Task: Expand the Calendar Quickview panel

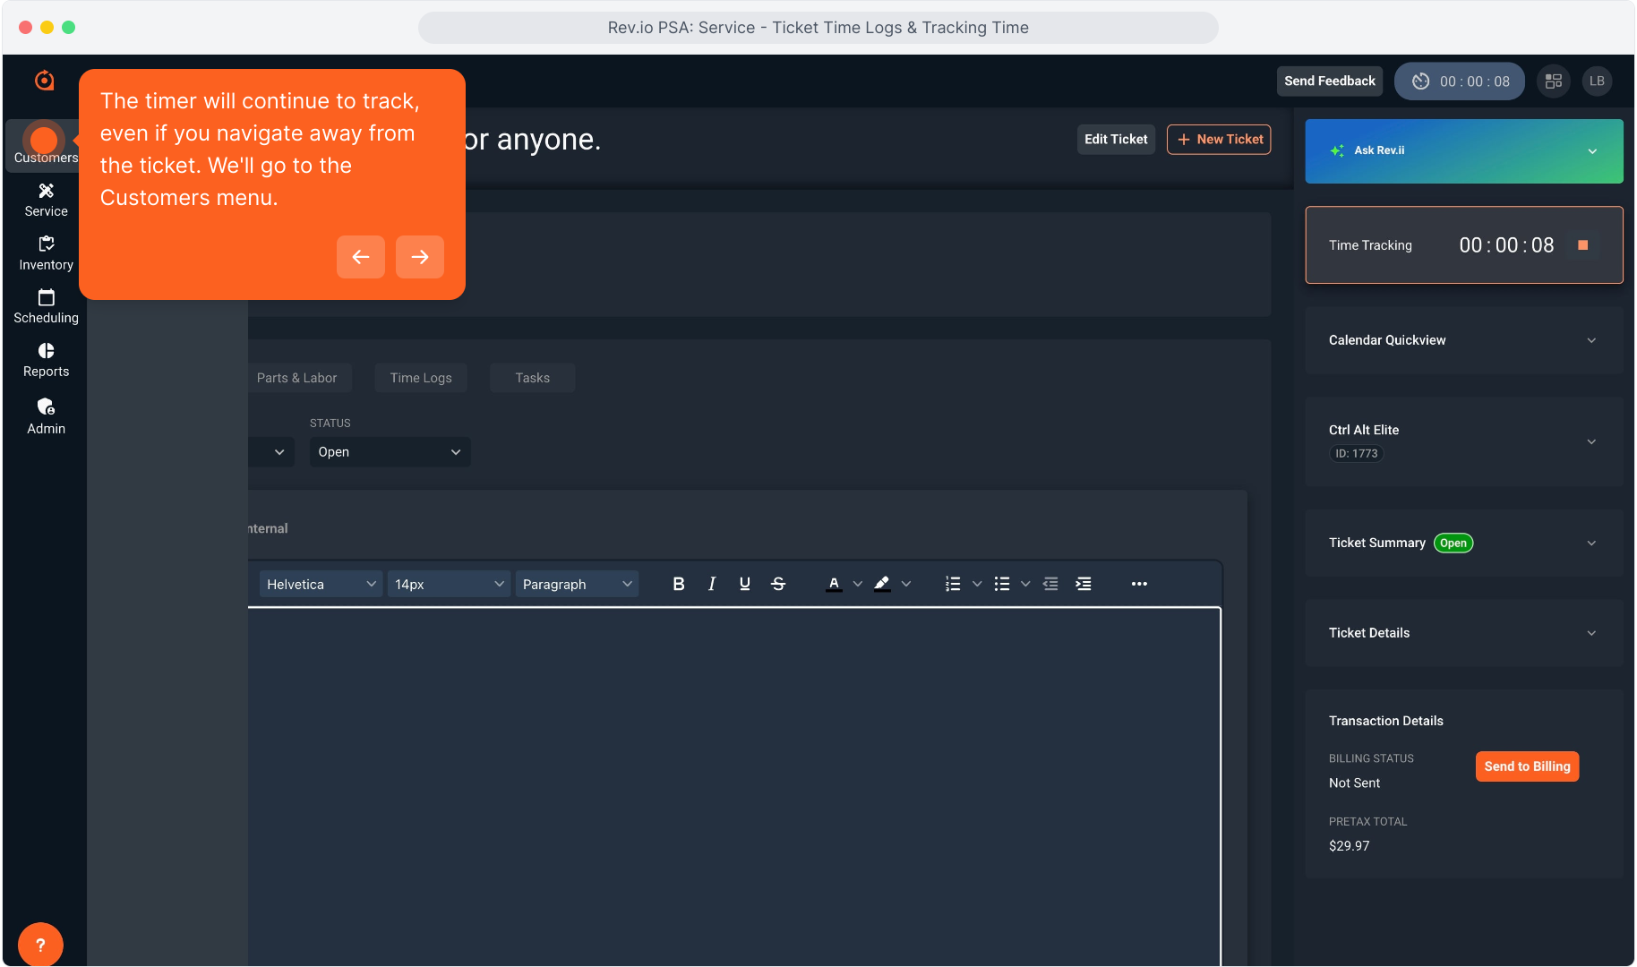Action: (1590, 340)
